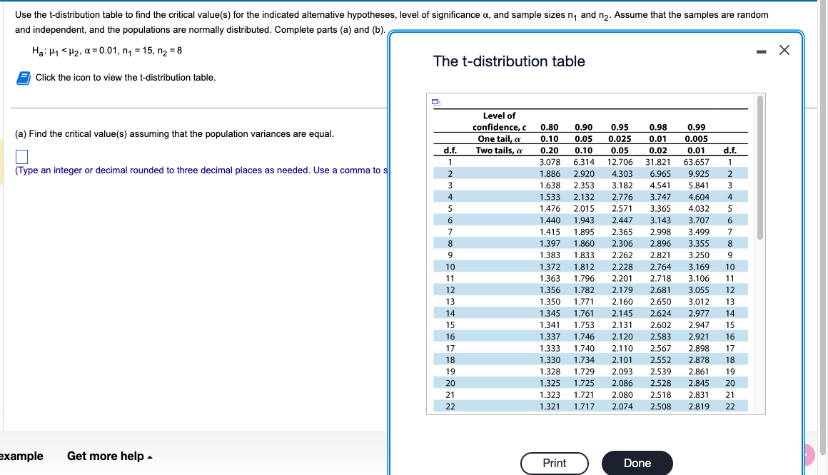Select table value 31.821 in row 1
828x475 pixels.
[658, 162]
